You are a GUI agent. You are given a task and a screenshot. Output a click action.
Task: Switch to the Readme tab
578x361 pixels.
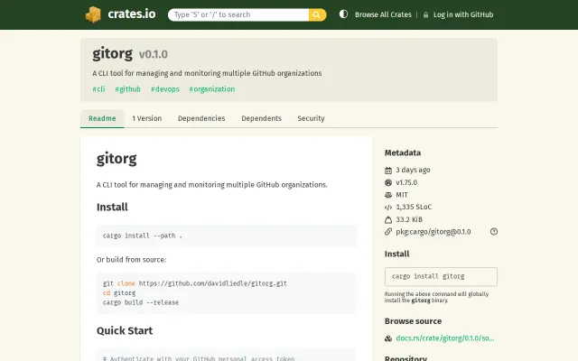[102, 118]
